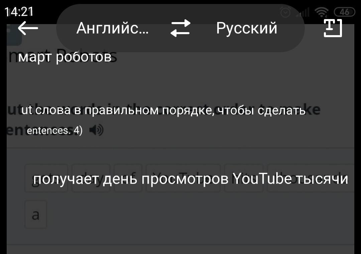Tap the word YouTube in translation
Screen dimensions: 361x254
click(262, 179)
